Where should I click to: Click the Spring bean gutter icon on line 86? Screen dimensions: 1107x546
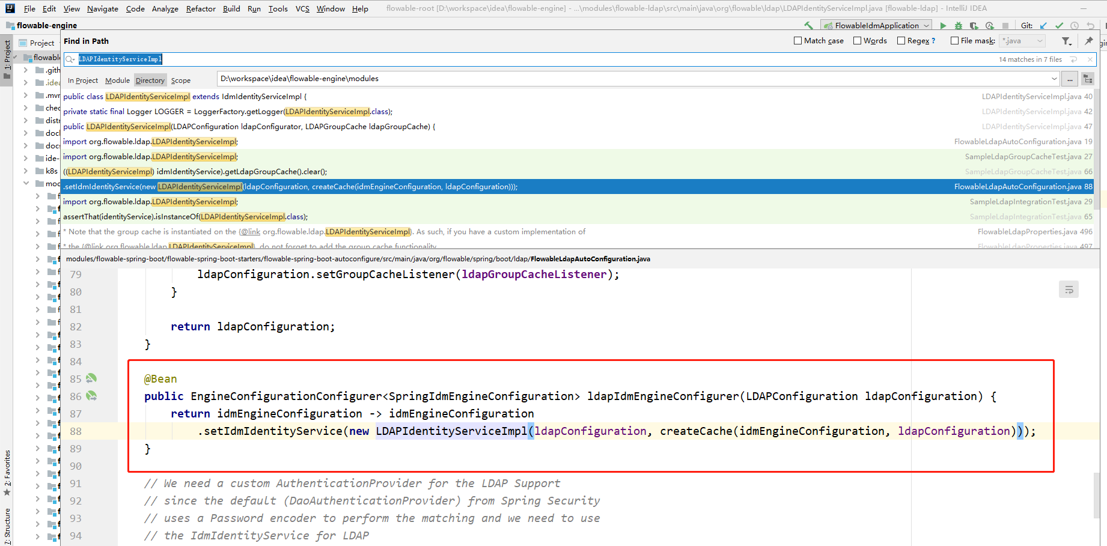coord(91,396)
